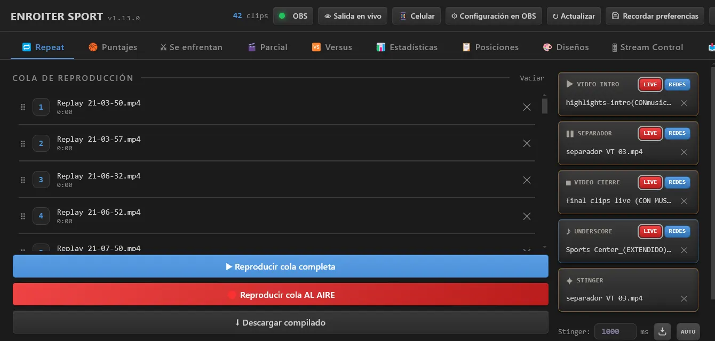This screenshot has width=715, height=341.
Task: Clear the final clips live closing video
Action: (x=684, y=201)
